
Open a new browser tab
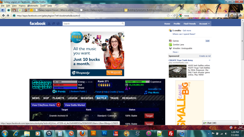coord(171,10)
